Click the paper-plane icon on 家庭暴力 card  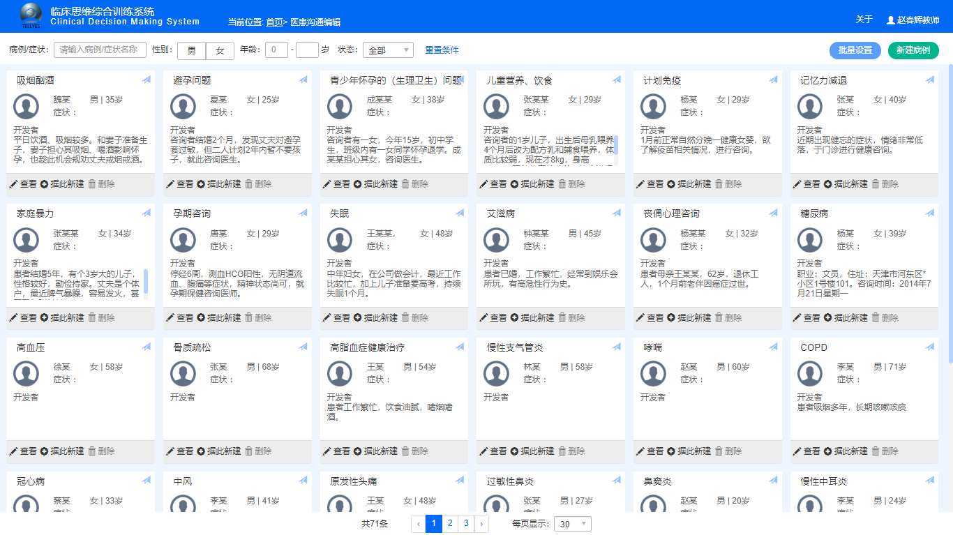tap(147, 213)
